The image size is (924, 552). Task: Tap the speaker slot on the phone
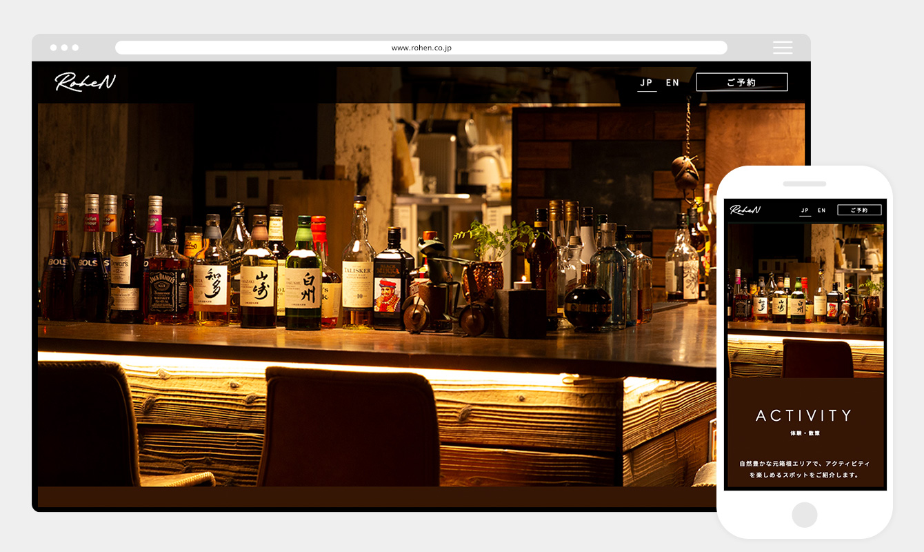804,184
